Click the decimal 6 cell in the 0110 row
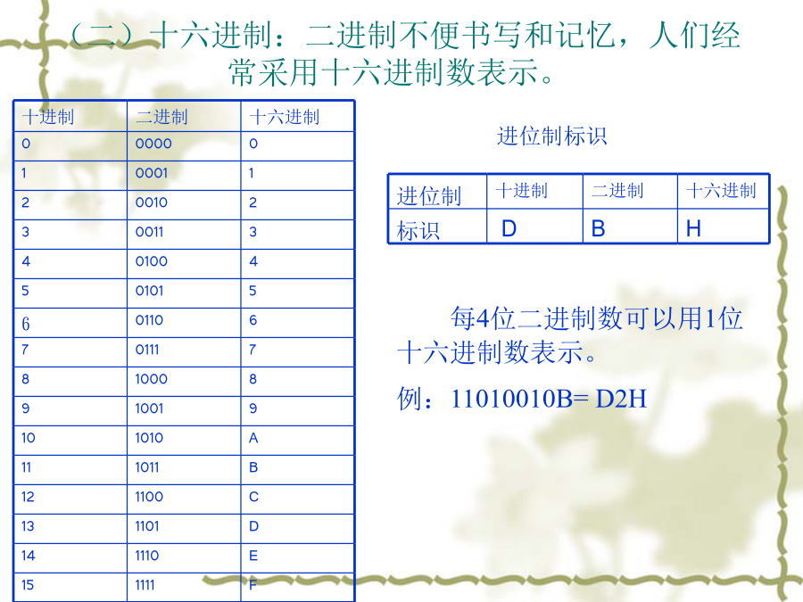The image size is (803, 602). tap(70, 323)
